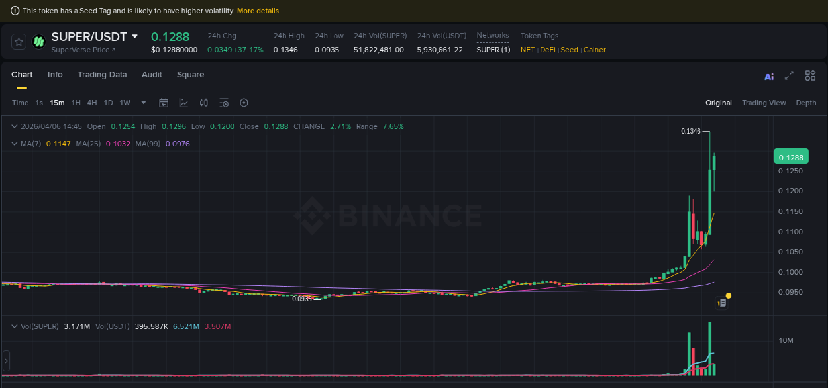The width and height of the screenshot is (828, 388).
Task: Switch to Original chart view
Action: point(719,103)
